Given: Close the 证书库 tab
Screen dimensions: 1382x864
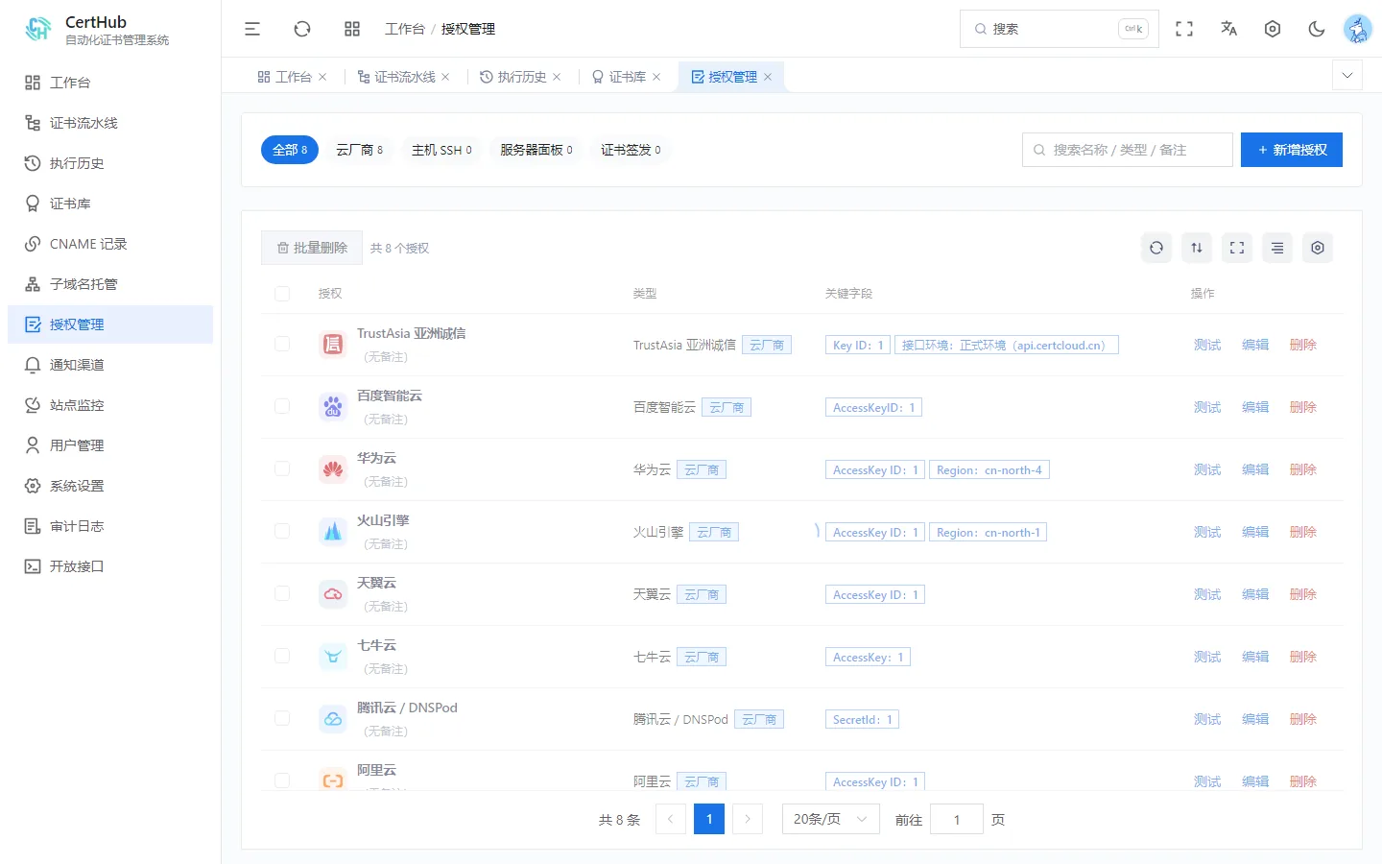Looking at the screenshot, I should point(656,77).
